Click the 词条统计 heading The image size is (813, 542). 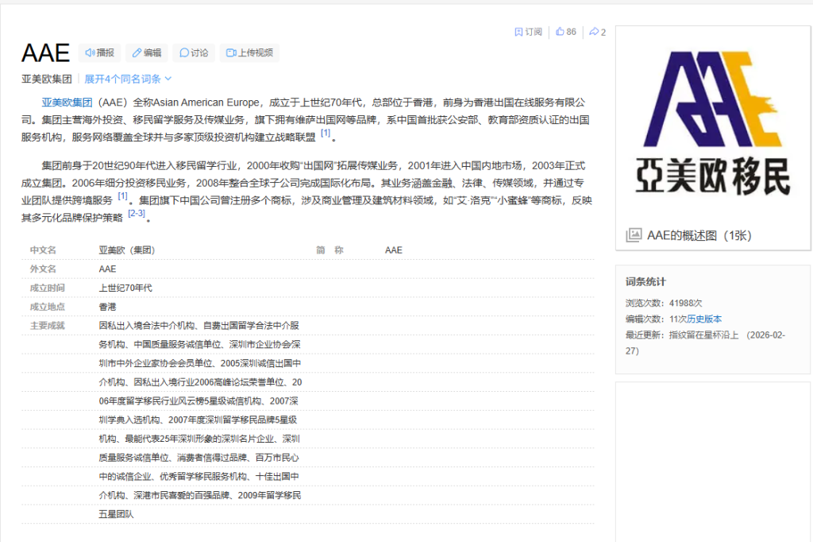pyautogui.click(x=645, y=282)
